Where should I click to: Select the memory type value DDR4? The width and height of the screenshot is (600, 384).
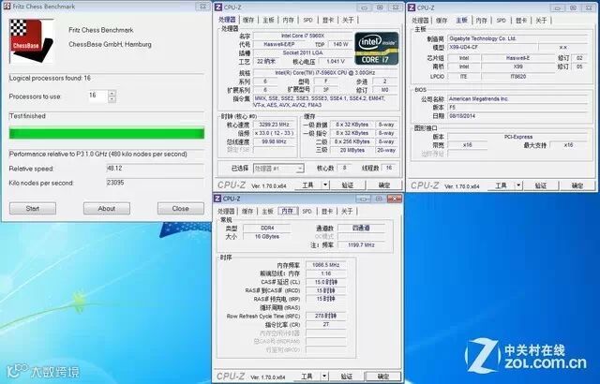[x=267, y=229]
